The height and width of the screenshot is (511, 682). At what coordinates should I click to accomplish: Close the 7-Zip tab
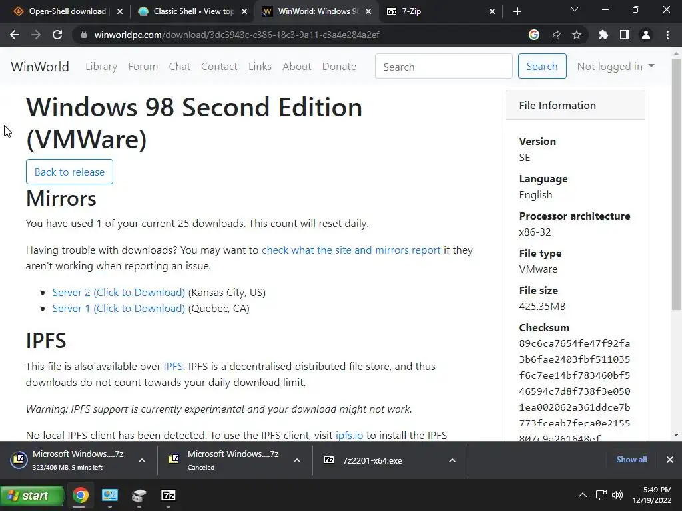(x=492, y=11)
